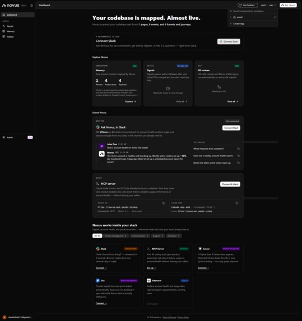Click the Memory icon in the sidebar
Viewport: 302px width, 321px height.
(4, 31)
